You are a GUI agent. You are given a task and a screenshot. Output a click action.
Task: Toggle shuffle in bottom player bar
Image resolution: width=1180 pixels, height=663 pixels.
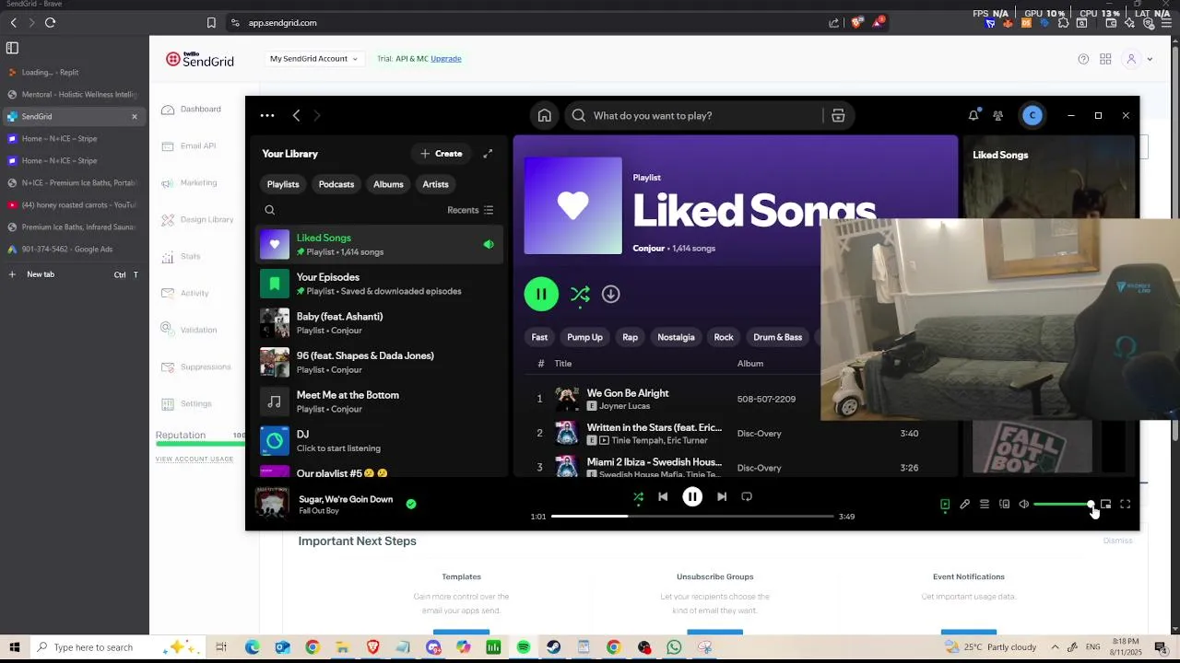pos(638,497)
